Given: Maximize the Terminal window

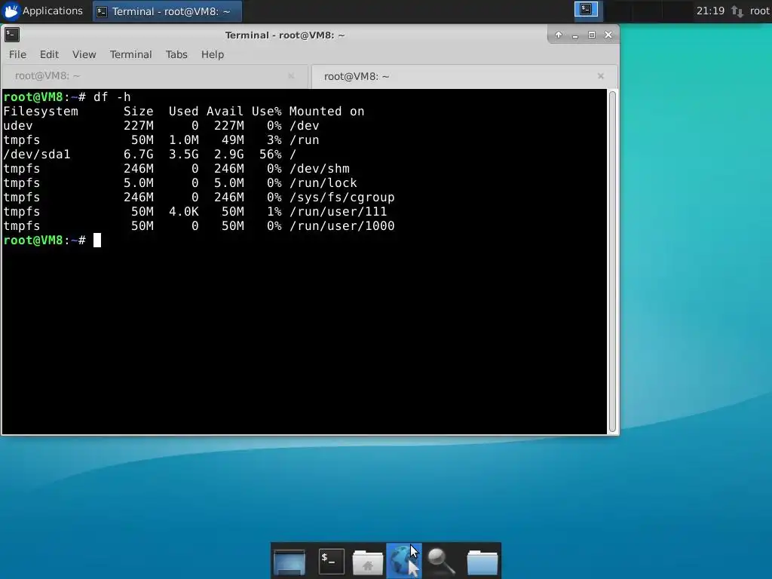Looking at the screenshot, I should (x=592, y=35).
